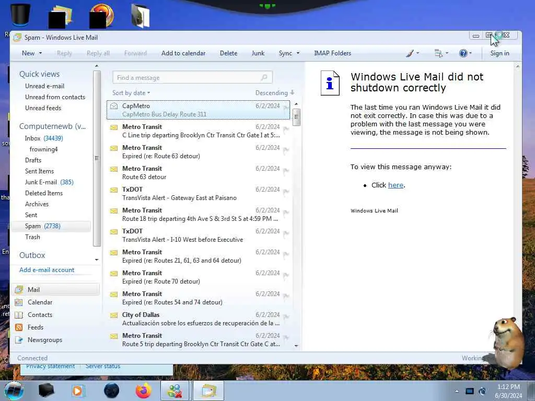Show hidden system tray icons arrow

(457, 391)
